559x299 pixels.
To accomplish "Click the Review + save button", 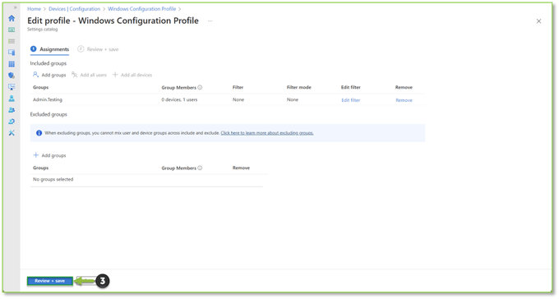I will pos(50,281).
